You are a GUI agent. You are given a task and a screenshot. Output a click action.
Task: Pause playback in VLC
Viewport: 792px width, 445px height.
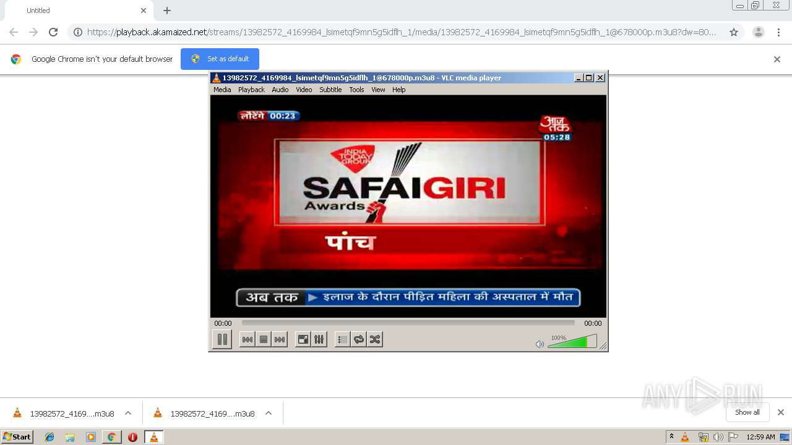click(x=222, y=339)
